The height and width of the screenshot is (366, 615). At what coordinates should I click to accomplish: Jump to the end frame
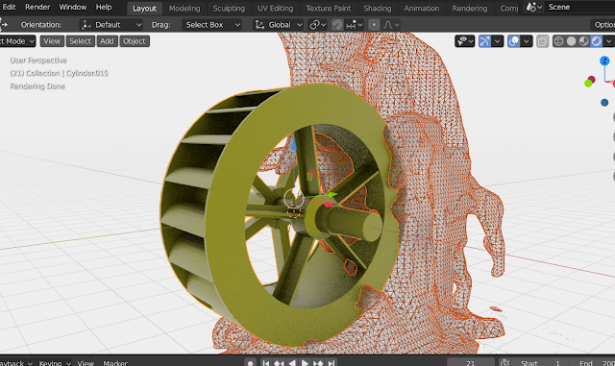(x=331, y=363)
